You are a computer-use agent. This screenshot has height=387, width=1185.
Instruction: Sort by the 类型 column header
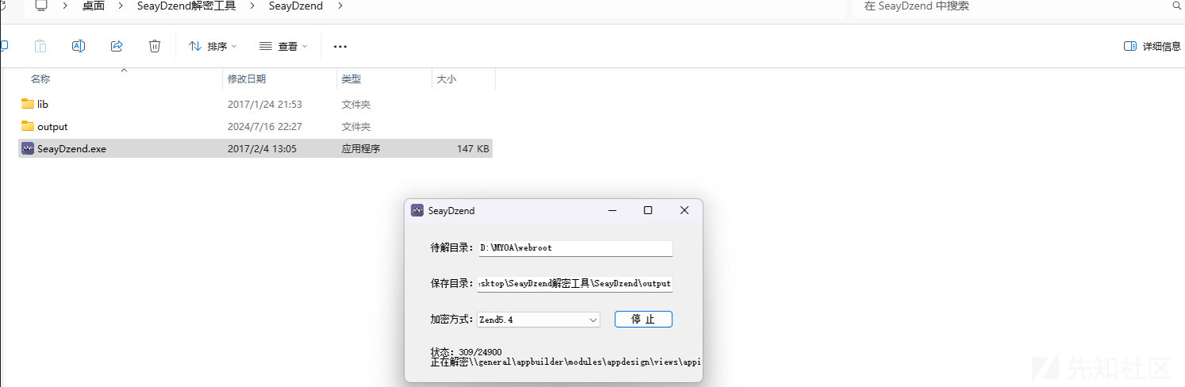tap(384, 79)
